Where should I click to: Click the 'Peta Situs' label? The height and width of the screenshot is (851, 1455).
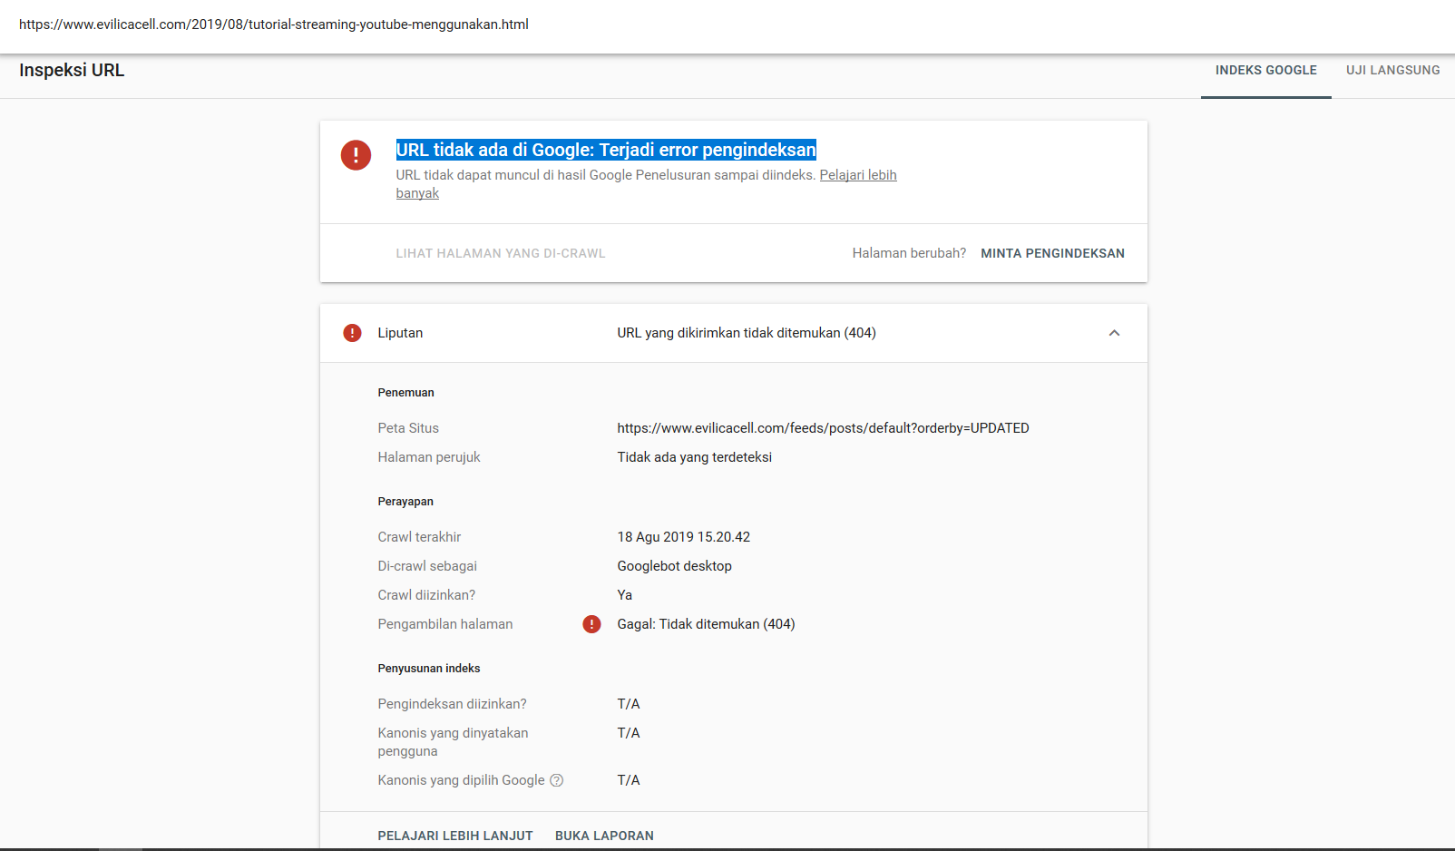pyautogui.click(x=408, y=428)
